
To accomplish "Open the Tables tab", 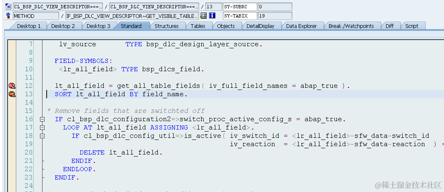I will point(198,26).
